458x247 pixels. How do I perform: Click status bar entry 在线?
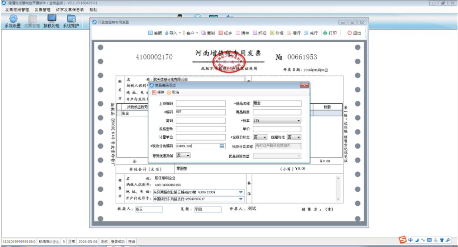pos(132,242)
